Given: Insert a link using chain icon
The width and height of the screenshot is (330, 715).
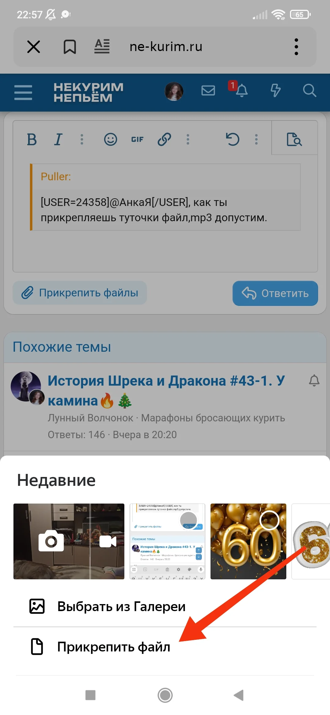Looking at the screenshot, I should click(x=164, y=140).
